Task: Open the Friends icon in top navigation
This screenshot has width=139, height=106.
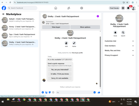Action: coord(69,8)
